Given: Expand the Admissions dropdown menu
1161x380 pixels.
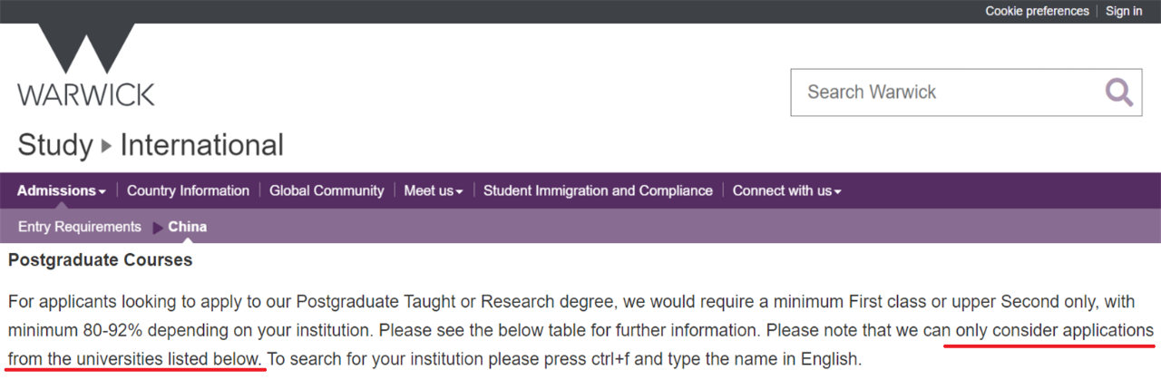Looking at the screenshot, I should pyautogui.click(x=61, y=190).
